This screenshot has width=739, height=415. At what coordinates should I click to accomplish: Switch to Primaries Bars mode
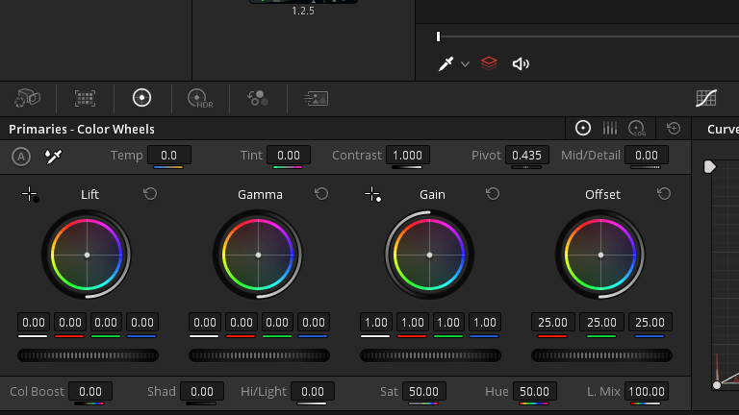pos(610,128)
